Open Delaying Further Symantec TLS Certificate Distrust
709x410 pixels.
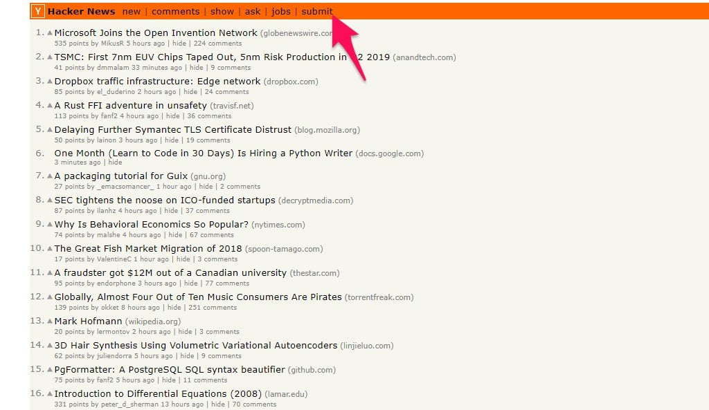click(172, 129)
